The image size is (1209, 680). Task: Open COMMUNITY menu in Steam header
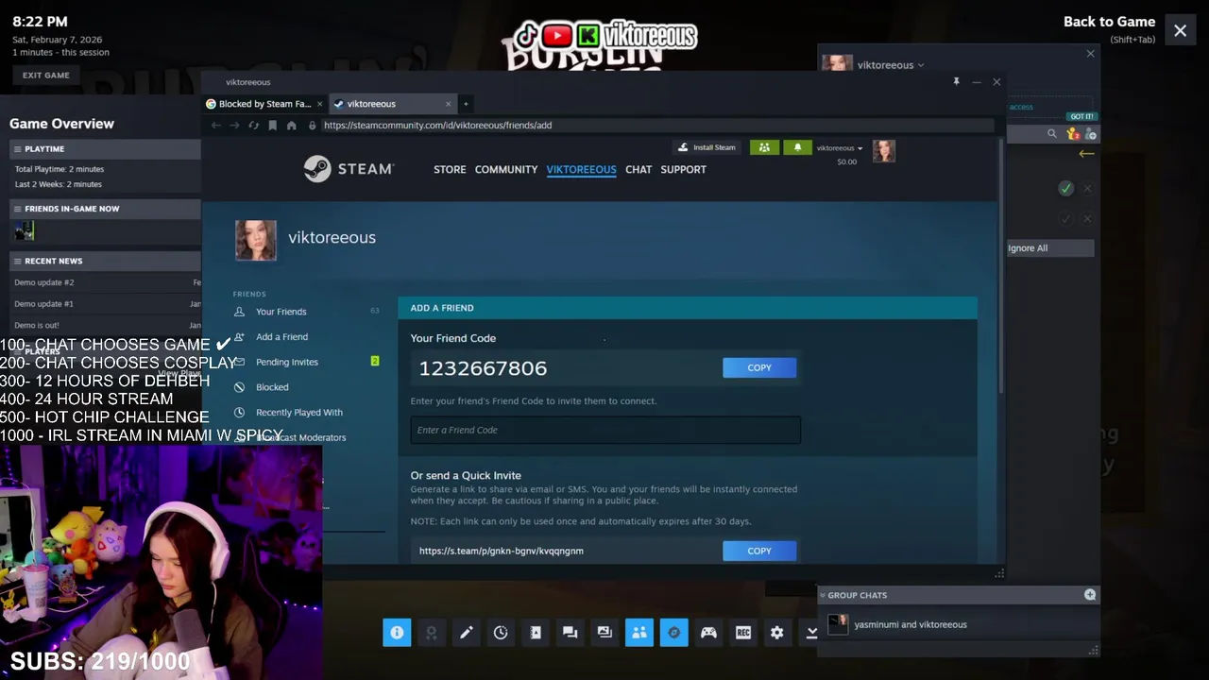[x=506, y=169]
